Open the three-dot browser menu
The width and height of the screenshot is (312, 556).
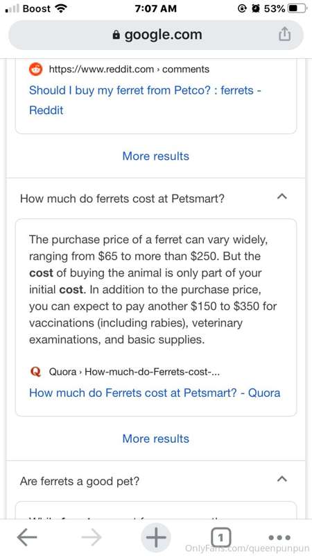click(279, 537)
